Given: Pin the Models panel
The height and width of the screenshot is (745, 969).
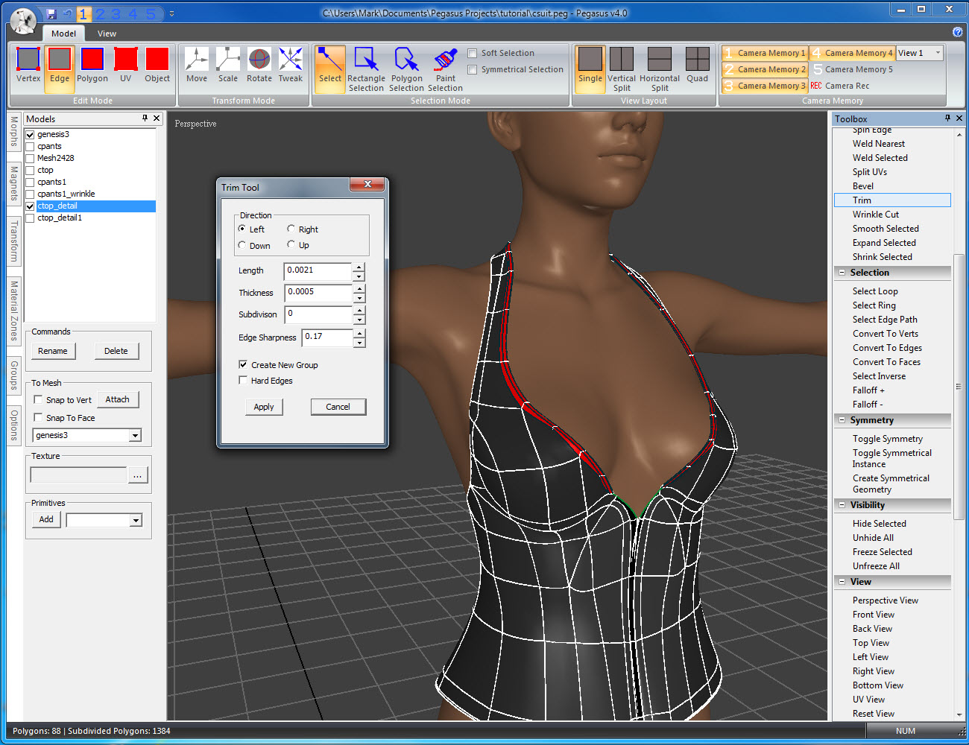Looking at the screenshot, I should pyautogui.click(x=145, y=118).
